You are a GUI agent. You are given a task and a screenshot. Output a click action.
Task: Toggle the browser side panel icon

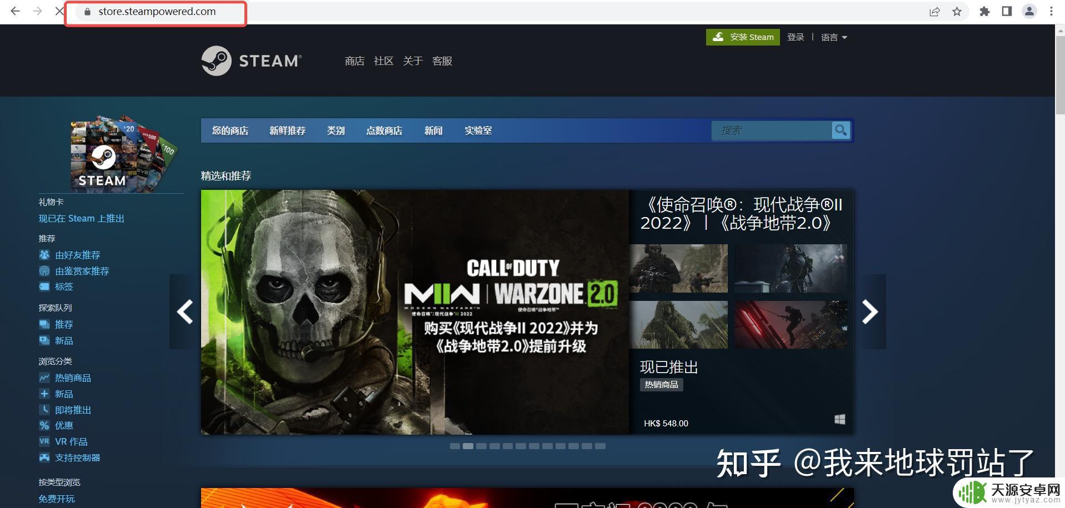pyautogui.click(x=1007, y=12)
